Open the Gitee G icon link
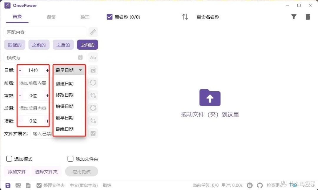This screenshot has width=318, height=190. coord(250,185)
